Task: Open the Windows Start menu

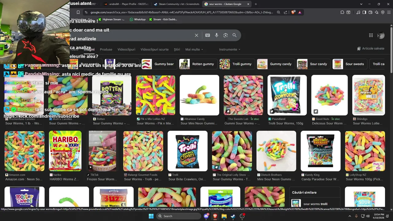Action: click(x=151, y=216)
